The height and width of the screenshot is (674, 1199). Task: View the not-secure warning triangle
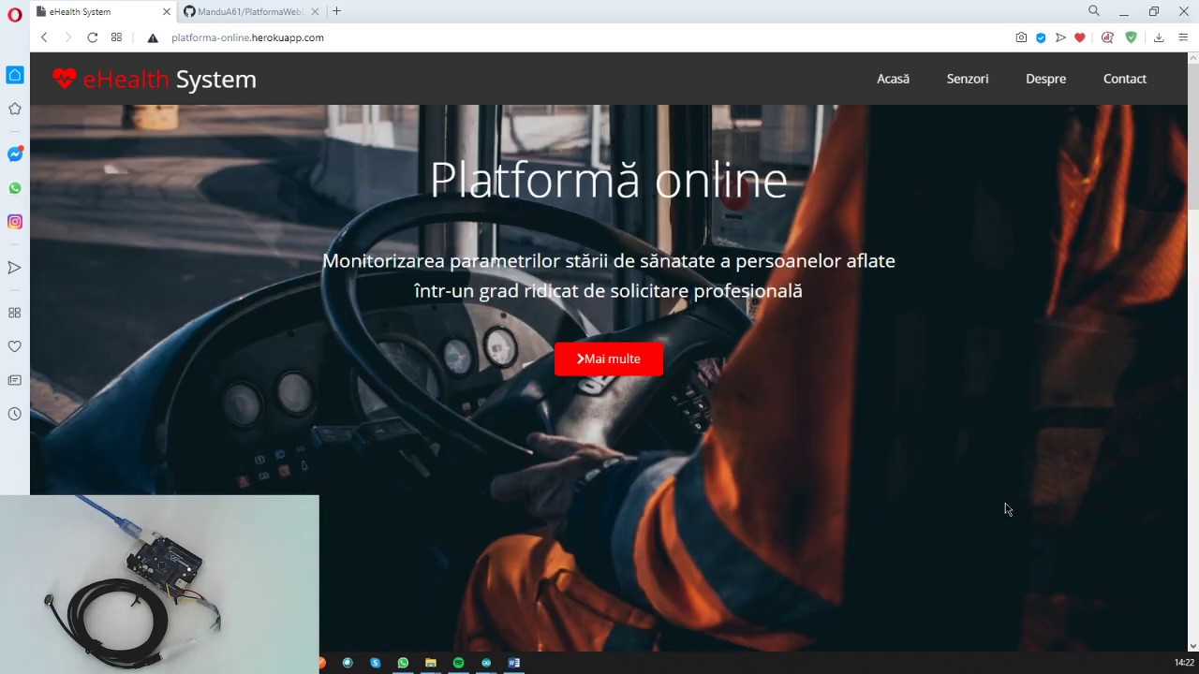pos(153,37)
